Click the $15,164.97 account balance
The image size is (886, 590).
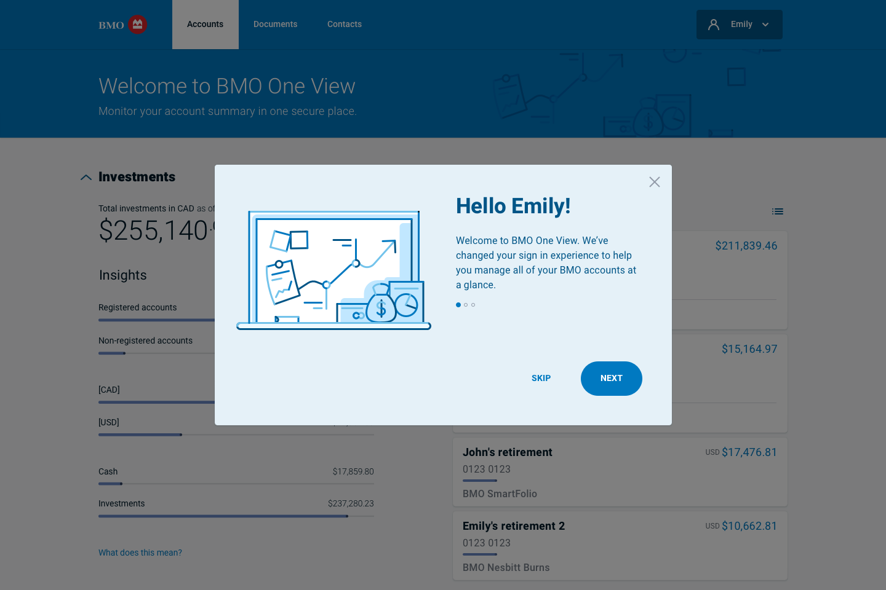click(x=749, y=349)
